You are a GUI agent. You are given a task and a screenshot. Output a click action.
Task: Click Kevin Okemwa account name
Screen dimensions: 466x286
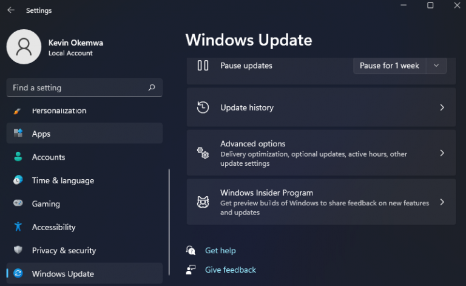[76, 43]
